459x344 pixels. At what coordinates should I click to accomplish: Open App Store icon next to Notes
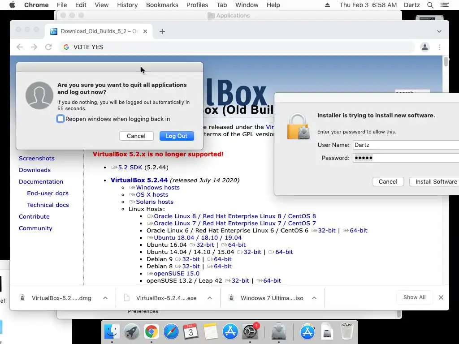230,332
